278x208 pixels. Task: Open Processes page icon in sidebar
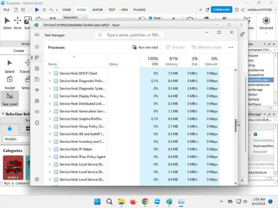[37, 58]
